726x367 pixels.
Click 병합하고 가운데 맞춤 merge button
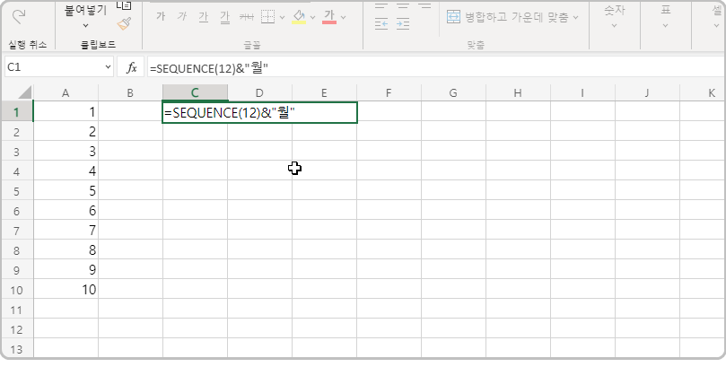(507, 18)
